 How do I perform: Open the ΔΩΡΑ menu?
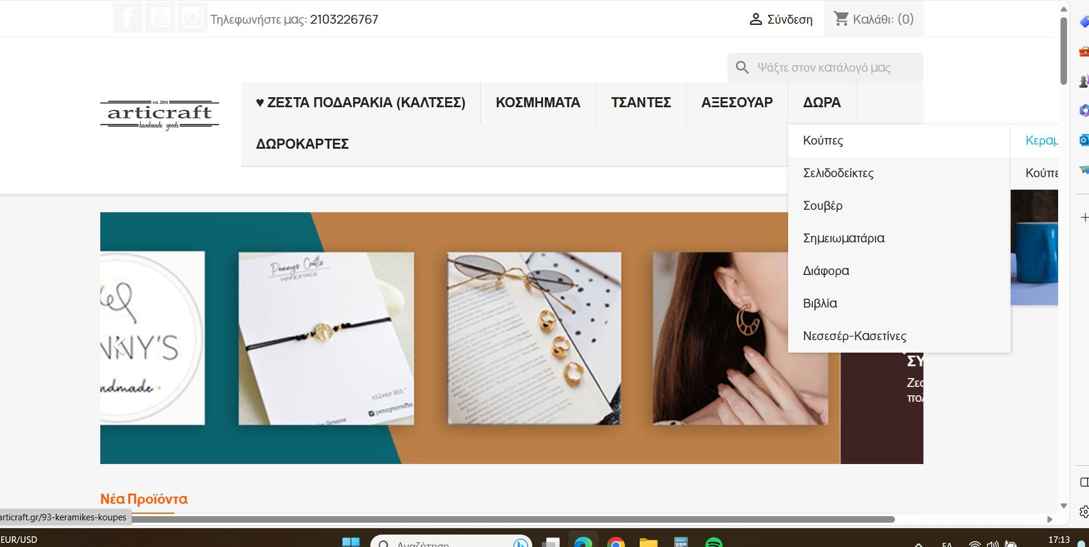822,103
